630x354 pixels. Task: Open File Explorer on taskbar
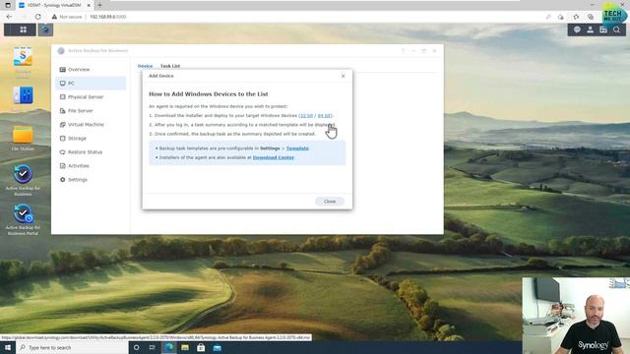point(185,347)
